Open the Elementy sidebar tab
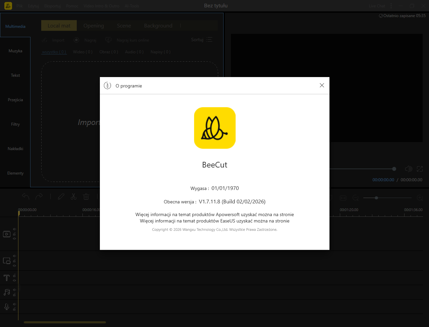Screen dimensions: 429x327 (15, 173)
